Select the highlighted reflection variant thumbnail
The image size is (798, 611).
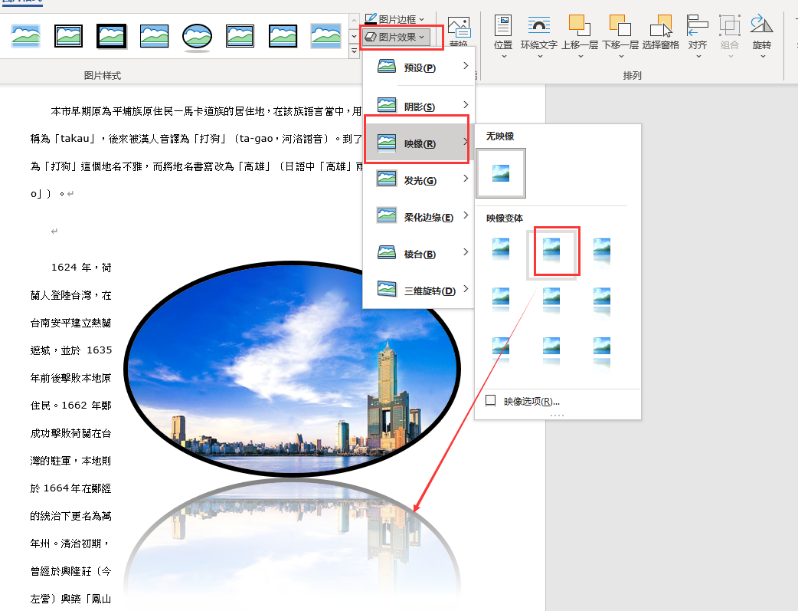(555, 251)
